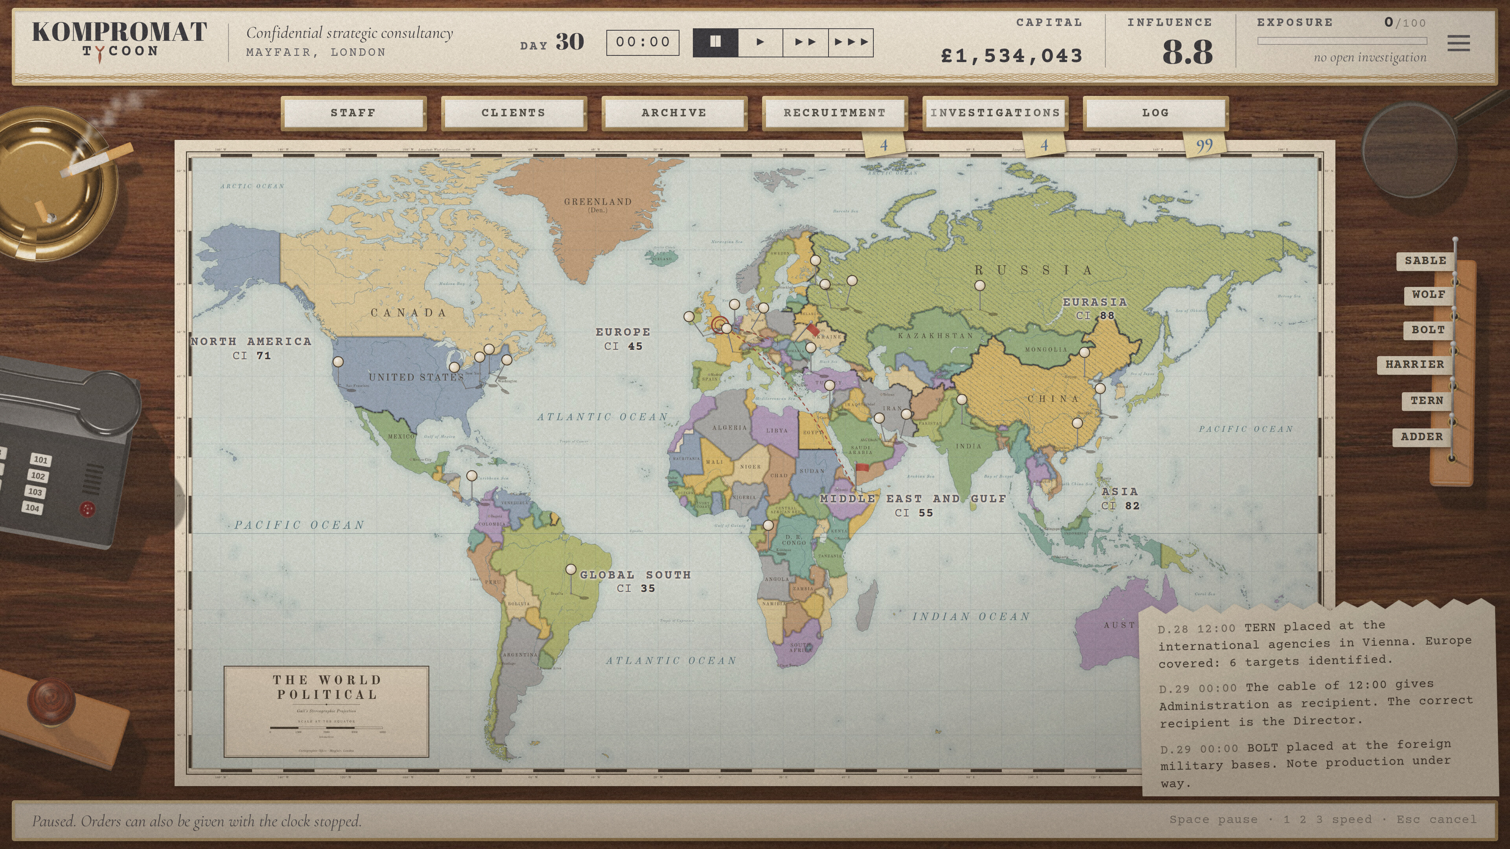Click the map pin in central Russia

click(x=980, y=285)
